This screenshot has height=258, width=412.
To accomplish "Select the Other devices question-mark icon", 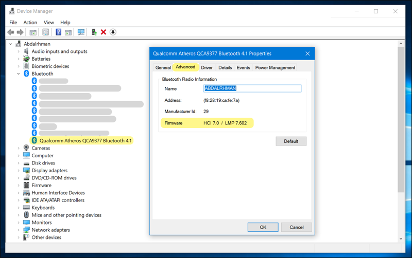I will tap(26, 237).
